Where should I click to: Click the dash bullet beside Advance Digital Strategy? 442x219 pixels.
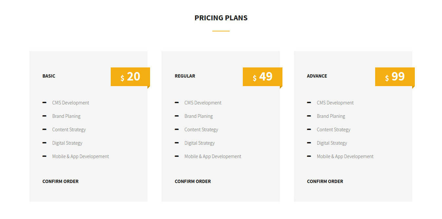tap(309, 143)
